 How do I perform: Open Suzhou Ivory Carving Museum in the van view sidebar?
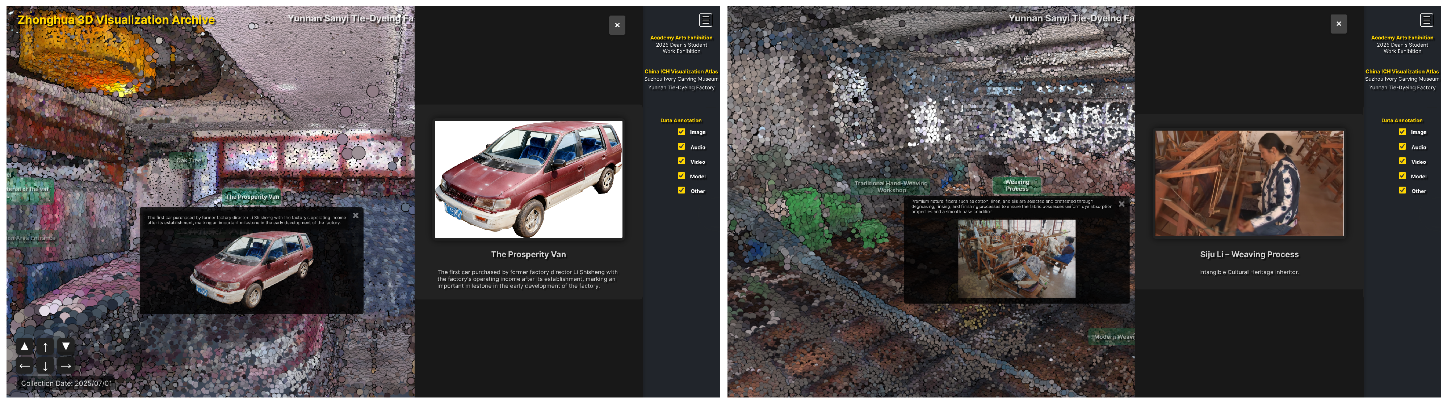(681, 79)
